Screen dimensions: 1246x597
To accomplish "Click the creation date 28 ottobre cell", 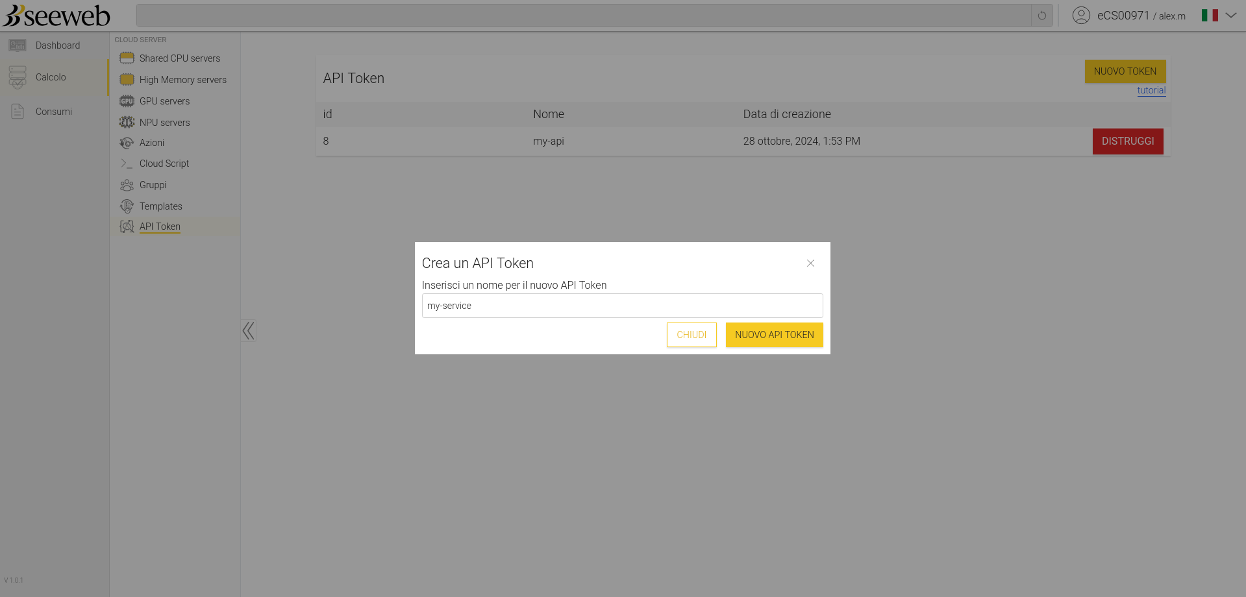I will (x=802, y=141).
